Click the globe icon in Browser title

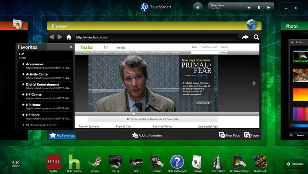point(251,25)
